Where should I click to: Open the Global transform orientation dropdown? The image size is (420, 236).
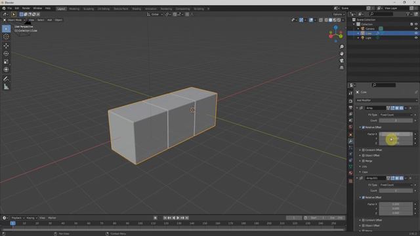tap(155, 14)
